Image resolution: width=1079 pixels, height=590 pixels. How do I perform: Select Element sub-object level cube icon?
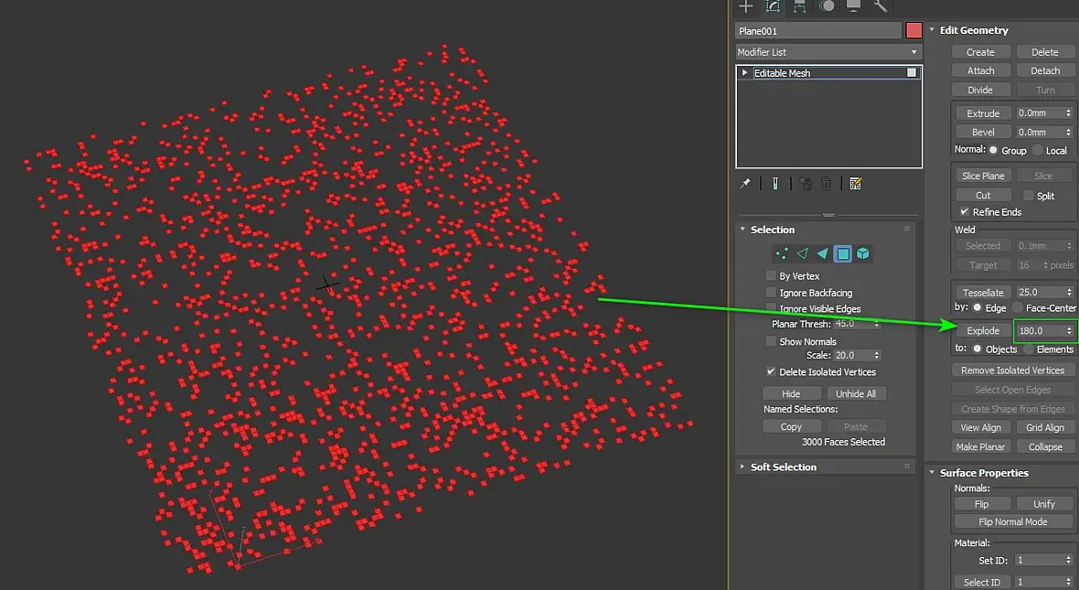coord(863,253)
